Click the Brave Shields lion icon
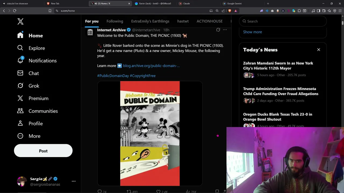The height and width of the screenshot is (193, 344). click(x=230, y=11)
